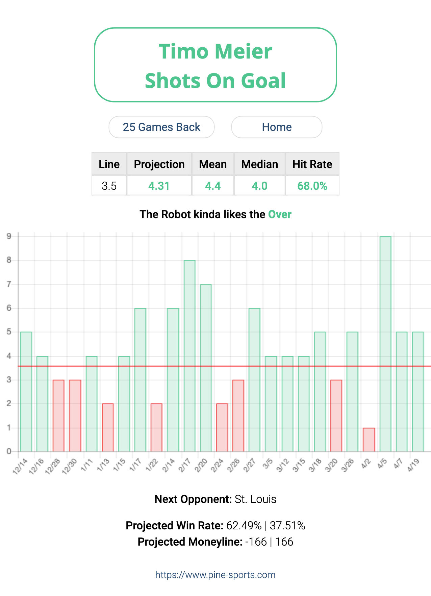Click the Median column header
Viewport: 431px width, 596px height.
pyautogui.click(x=260, y=164)
